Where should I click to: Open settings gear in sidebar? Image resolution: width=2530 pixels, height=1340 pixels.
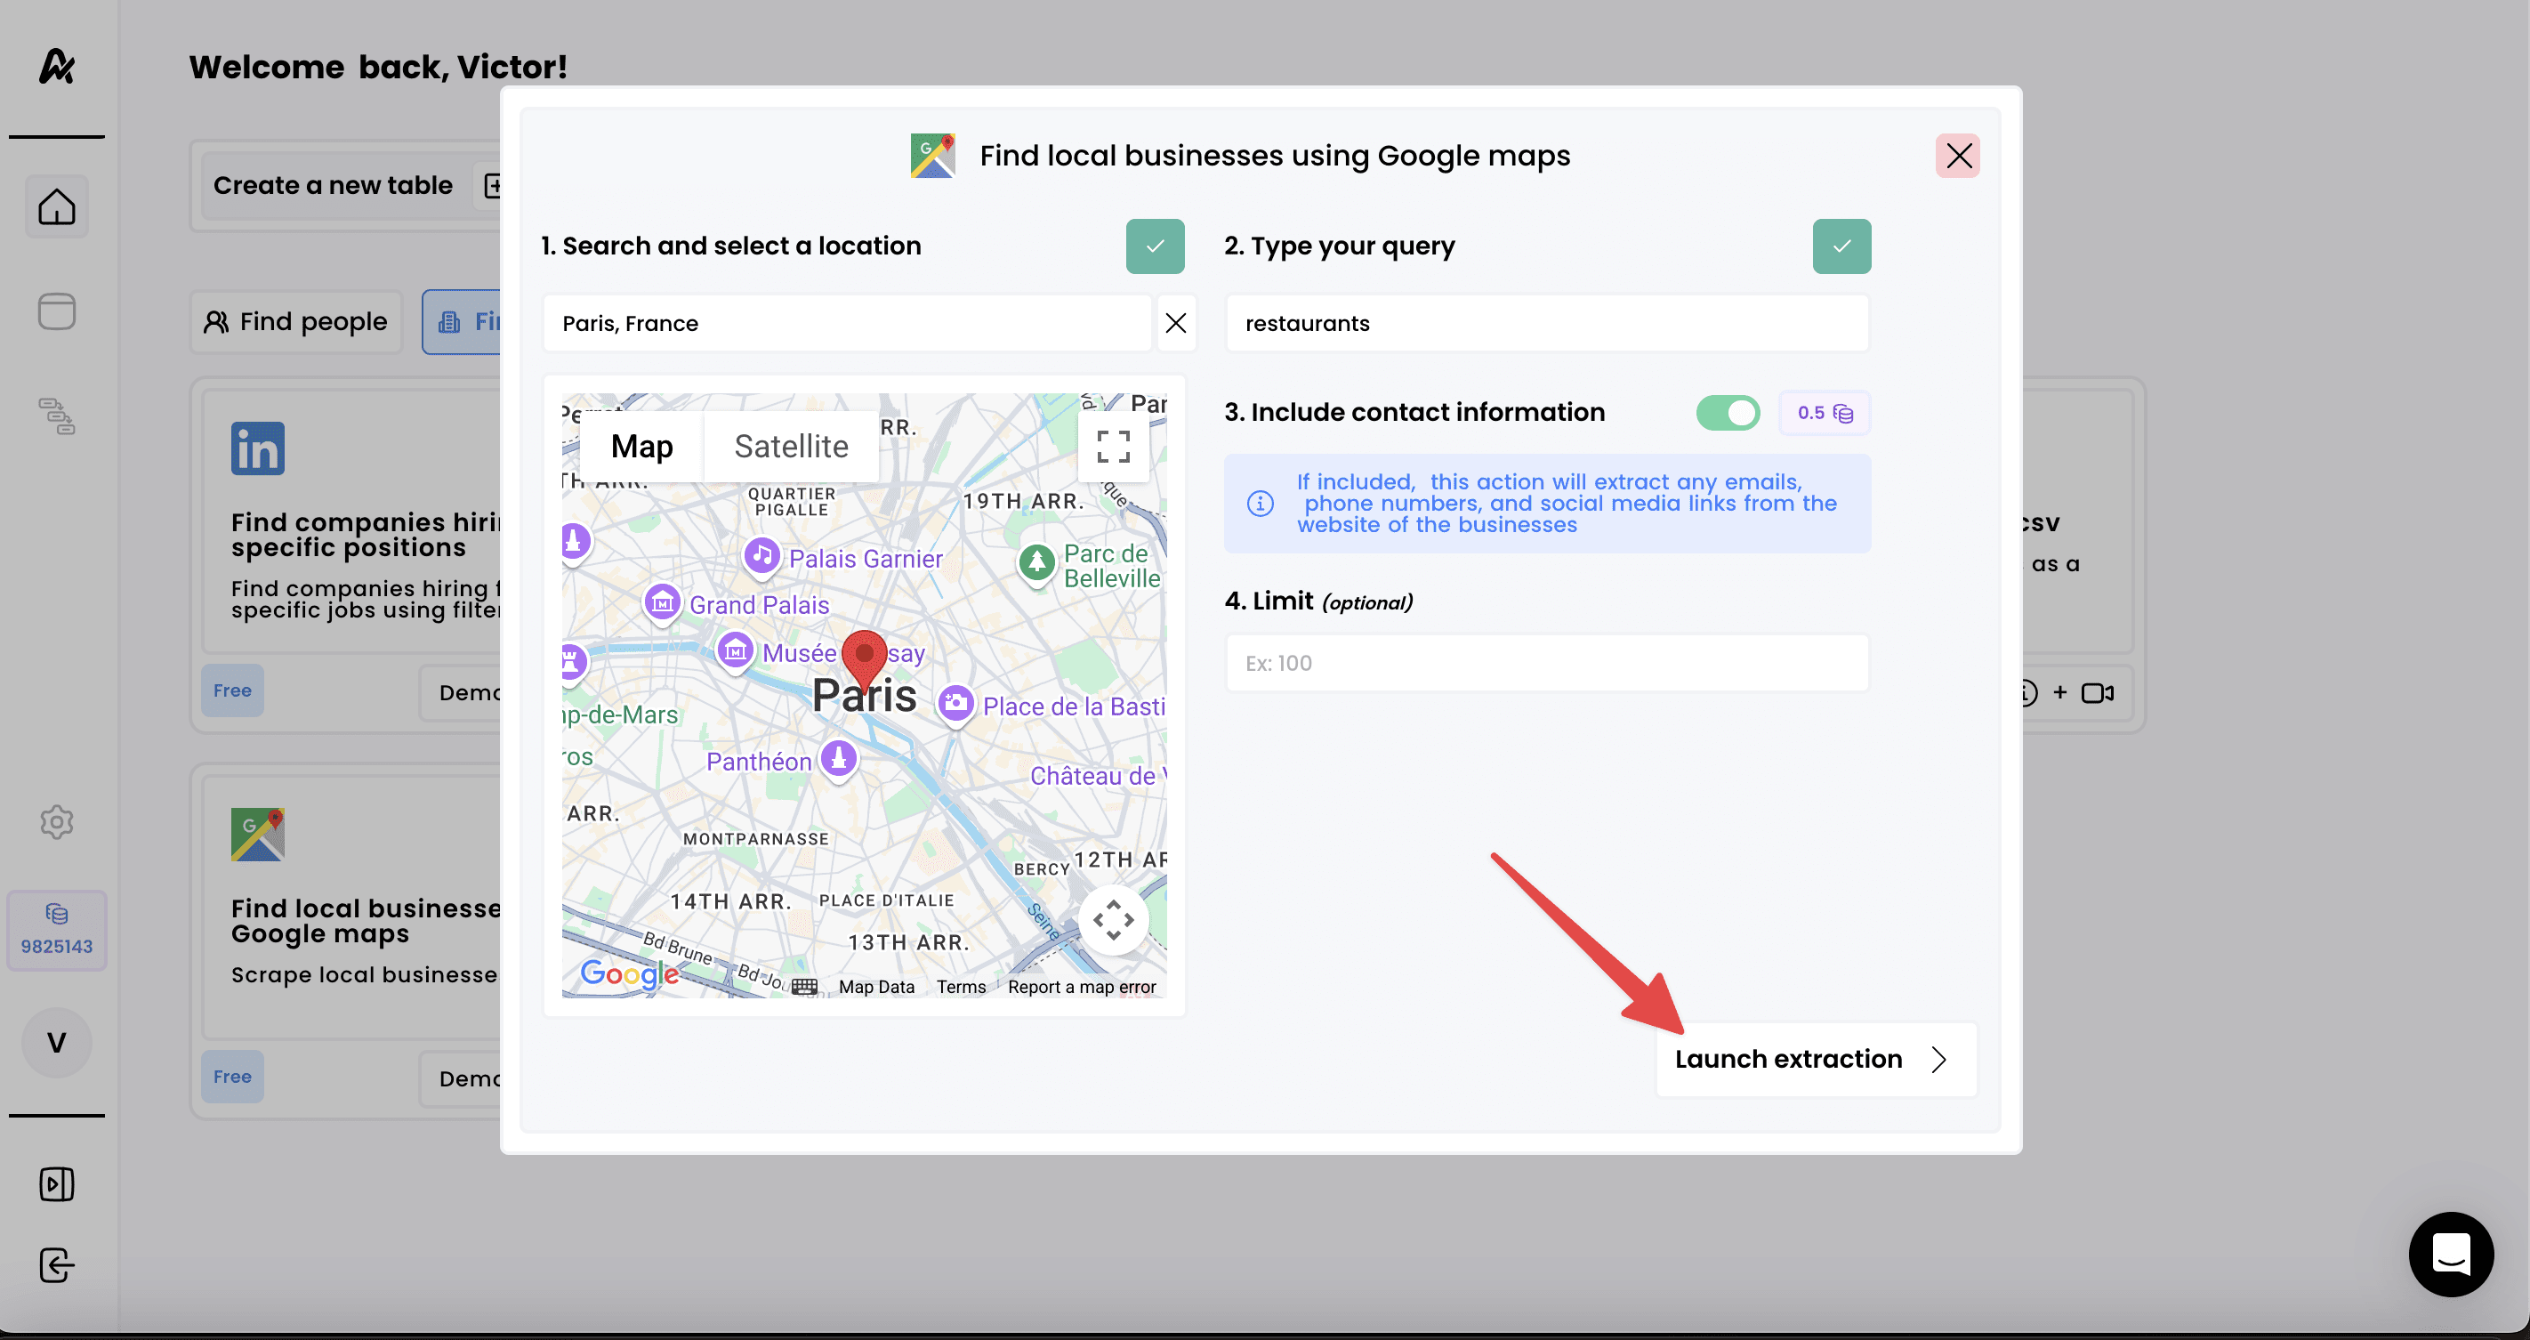tap(57, 822)
